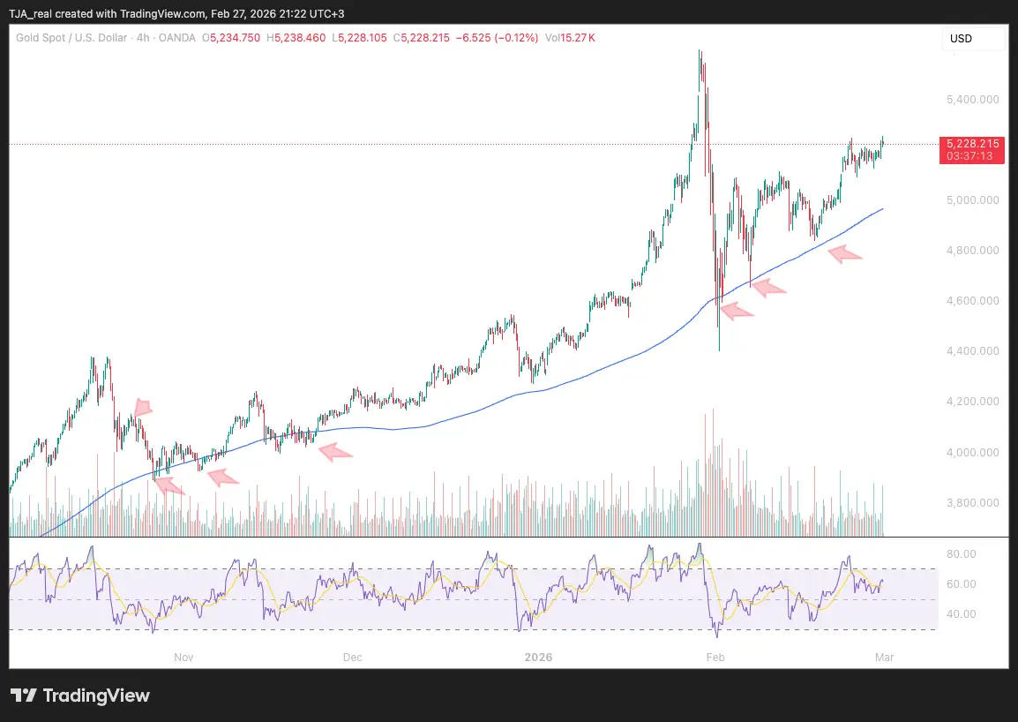Click the red arrow below the late-November candles
The image size is (1018, 722).
click(x=334, y=453)
